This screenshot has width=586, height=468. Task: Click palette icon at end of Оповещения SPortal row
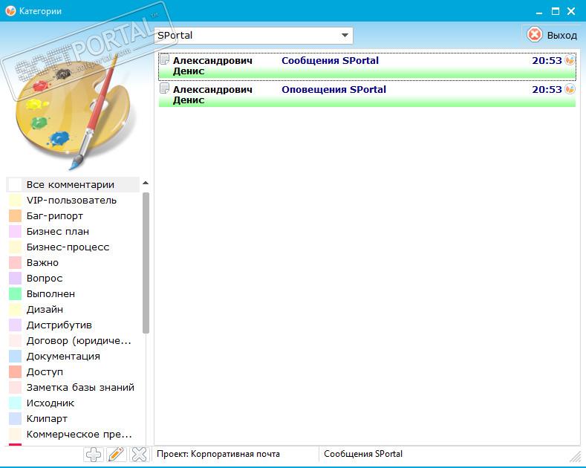click(570, 89)
